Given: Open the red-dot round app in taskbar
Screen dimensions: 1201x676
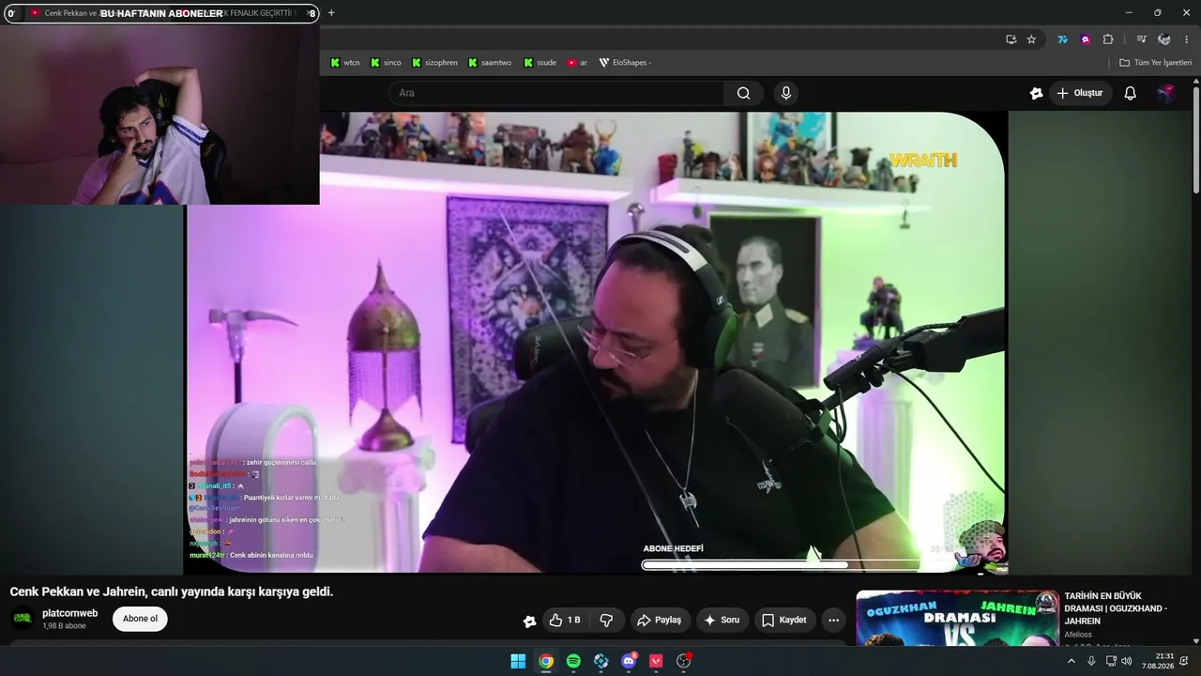Looking at the screenshot, I should click(x=684, y=661).
